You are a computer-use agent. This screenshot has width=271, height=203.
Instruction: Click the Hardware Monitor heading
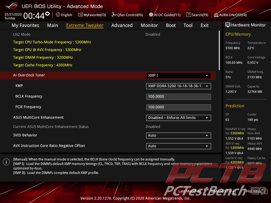click(248, 25)
